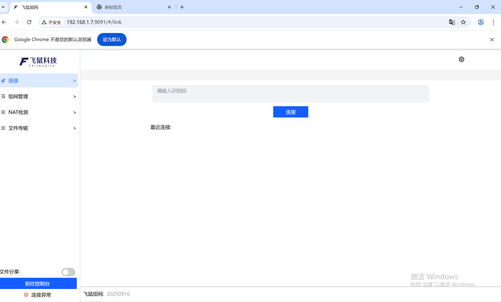This screenshot has width=501, height=302.
Task: Open the settings gear icon
Action: click(461, 60)
